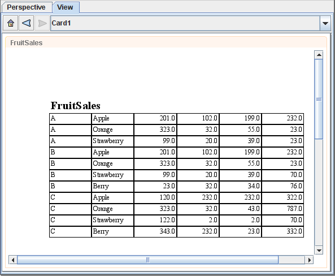Click the horizontal scrollbar thumb
Viewport: 335px width, 276px height.
(147, 260)
